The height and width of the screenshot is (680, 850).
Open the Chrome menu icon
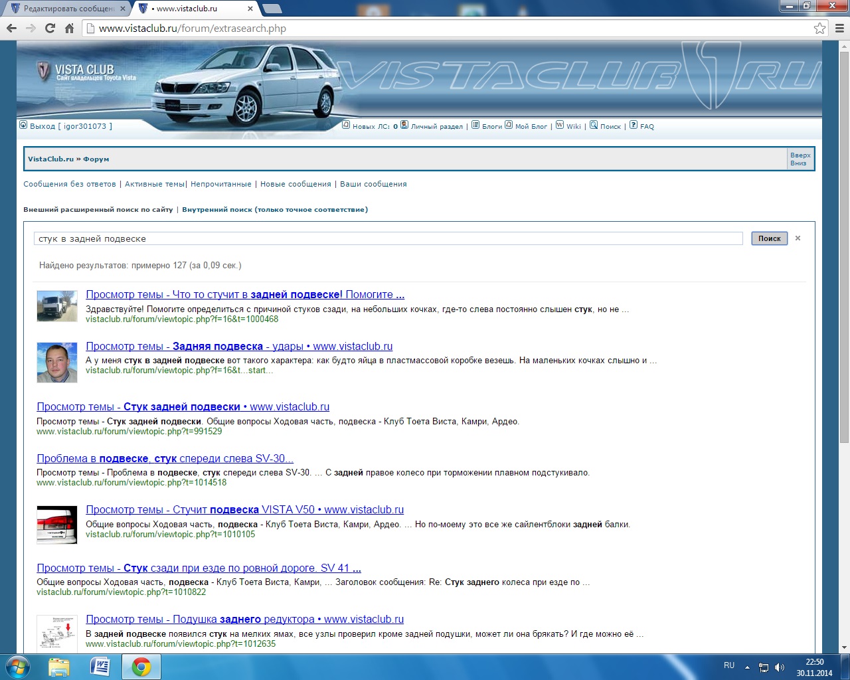click(x=839, y=28)
